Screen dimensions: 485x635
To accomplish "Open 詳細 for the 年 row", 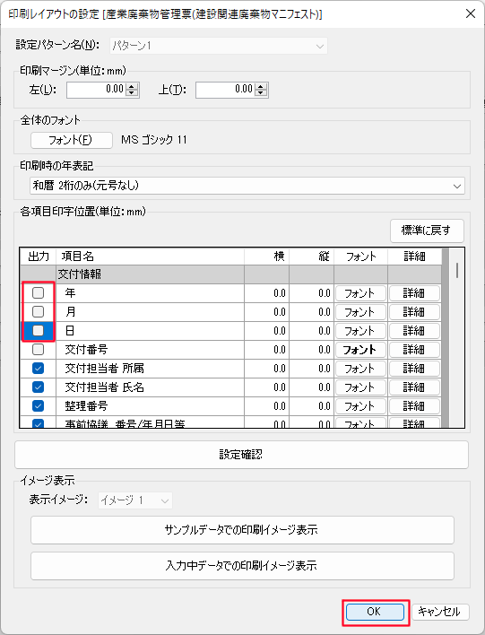I will pyautogui.click(x=414, y=293).
